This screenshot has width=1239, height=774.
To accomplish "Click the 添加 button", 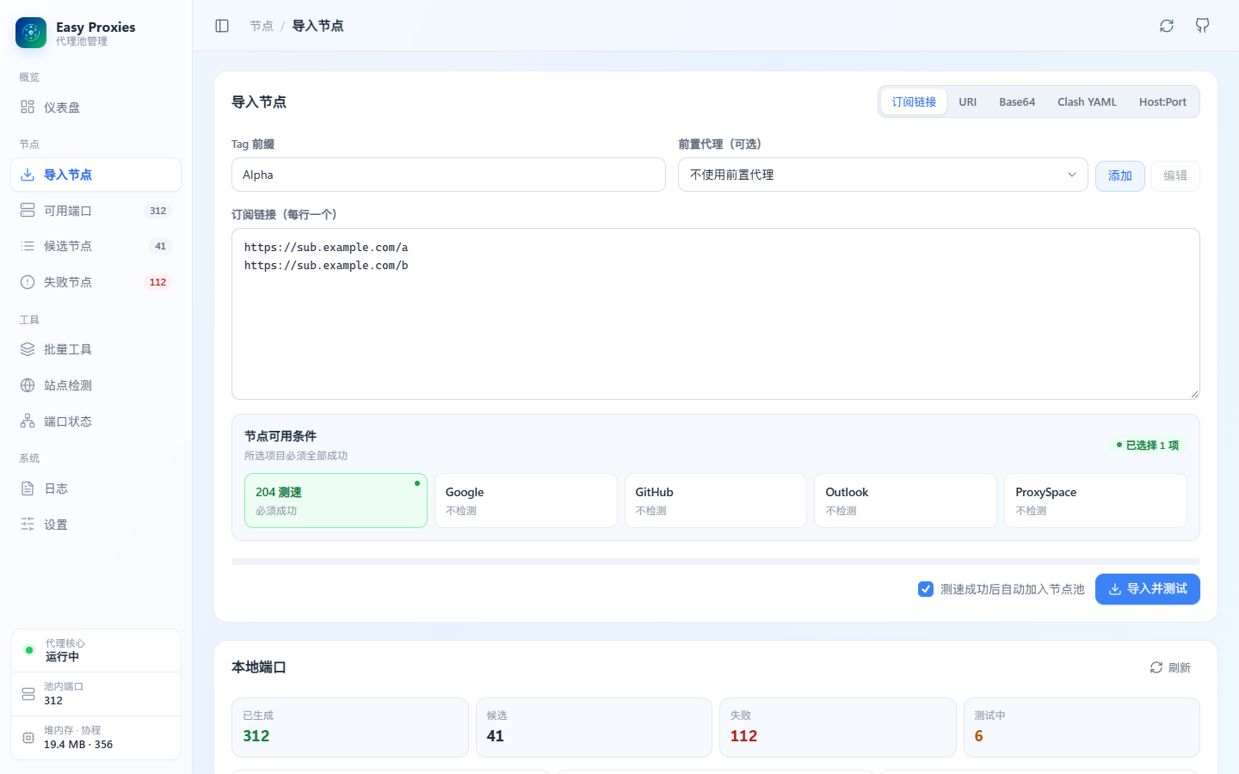I will point(1120,175).
